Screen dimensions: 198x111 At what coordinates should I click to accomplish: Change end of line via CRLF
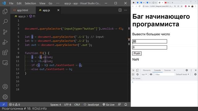click(77, 105)
